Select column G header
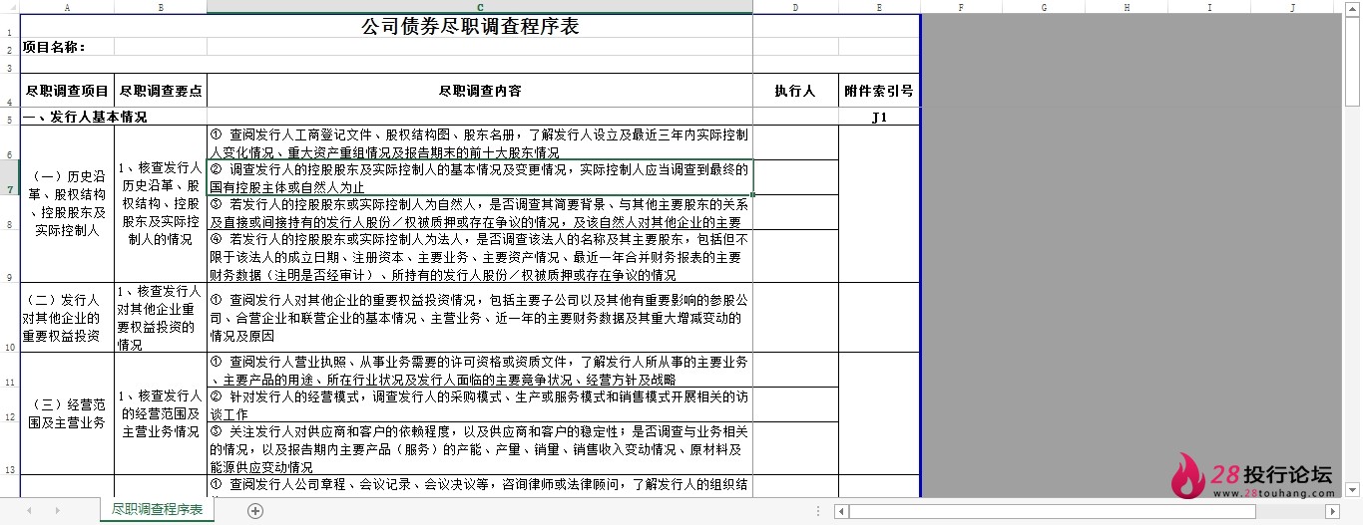The width and height of the screenshot is (1363, 525). coord(1044,7)
